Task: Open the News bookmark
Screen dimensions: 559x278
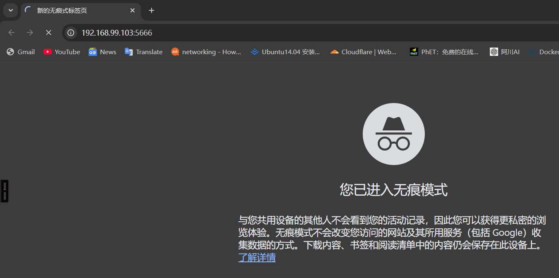Action: click(x=102, y=52)
